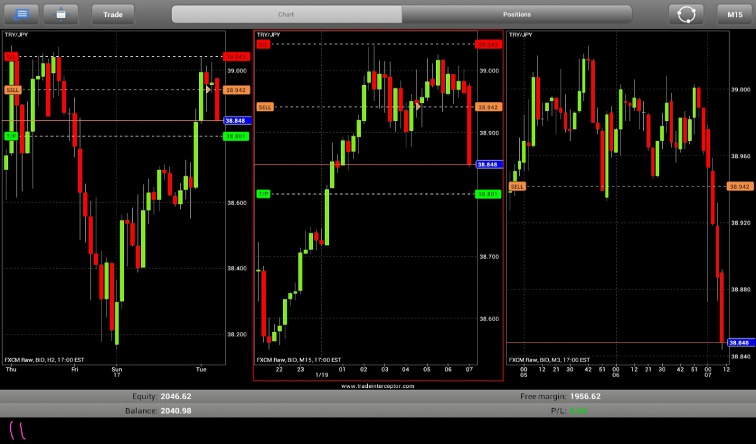Select the SELL order label on H2 chart
This screenshot has width=756, height=444.
tap(13, 90)
